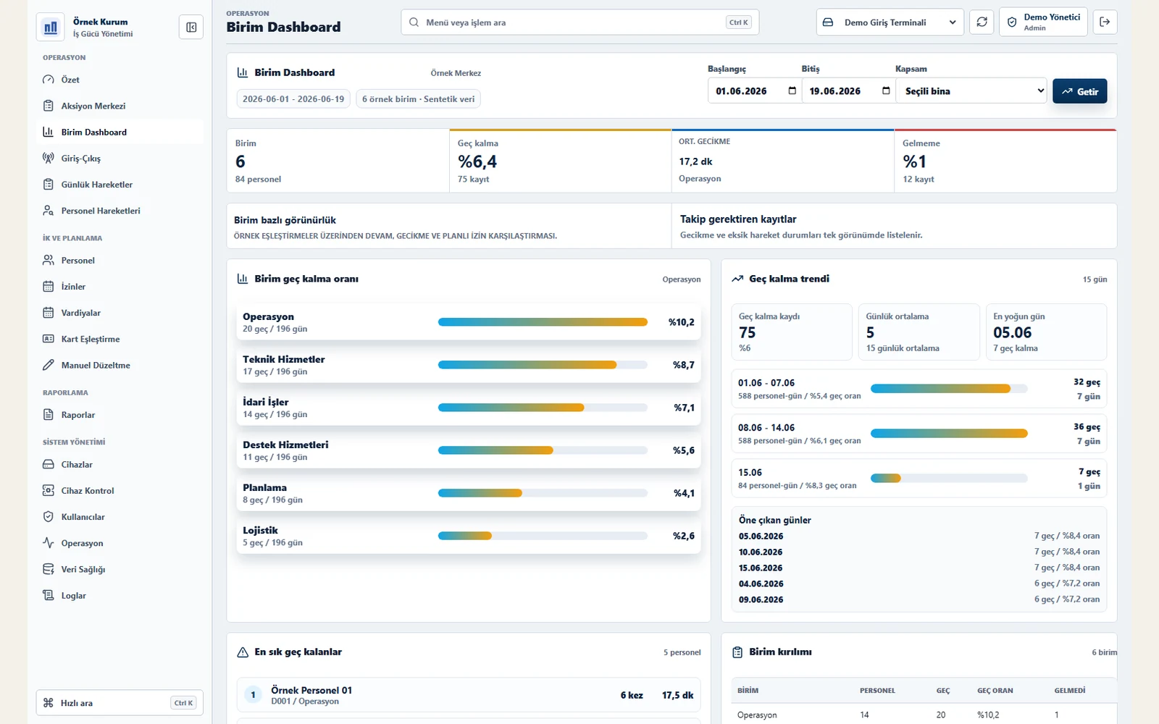Viewport: 1159px width, 724px height.
Task: Click the Veri Sağlığı database icon
Action: pos(49,569)
